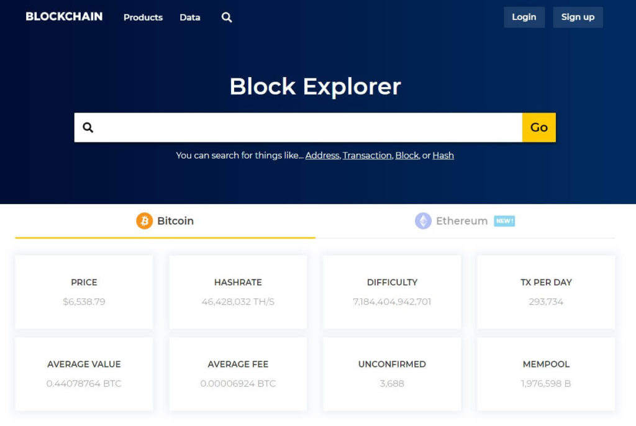Click the search magnifier icon in navbar
Image resolution: width=636 pixels, height=426 pixels.
(227, 17)
